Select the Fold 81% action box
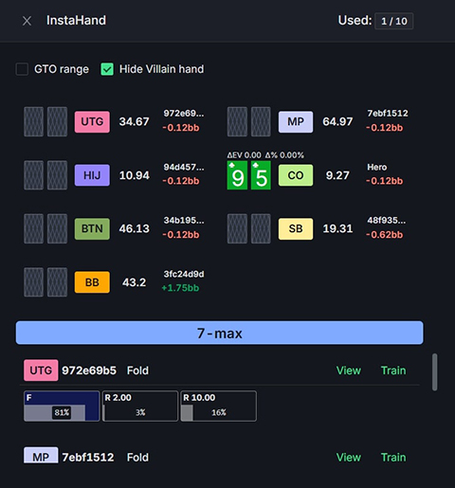Image resolution: width=455 pixels, height=488 pixels. pos(62,407)
